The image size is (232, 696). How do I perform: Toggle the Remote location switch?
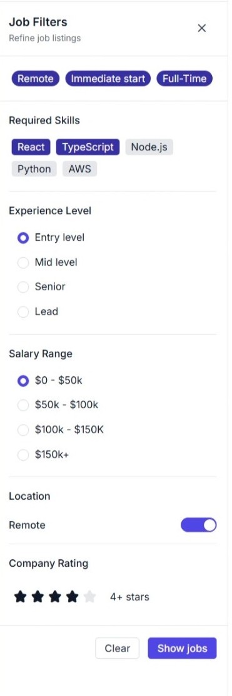point(198,525)
